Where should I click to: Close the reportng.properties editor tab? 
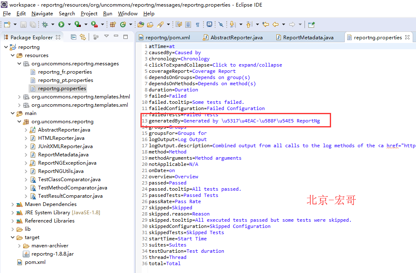408,37
